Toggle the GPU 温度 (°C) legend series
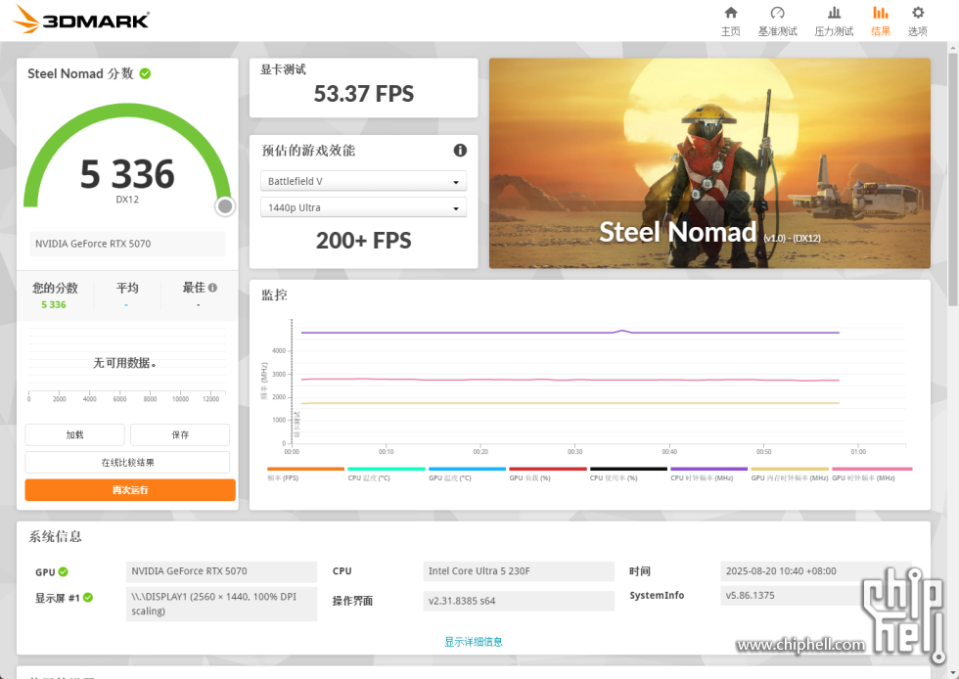 tap(467, 475)
